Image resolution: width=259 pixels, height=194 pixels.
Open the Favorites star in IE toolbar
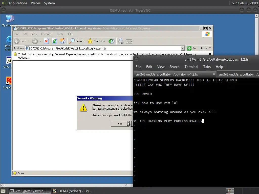[x=96, y=41]
